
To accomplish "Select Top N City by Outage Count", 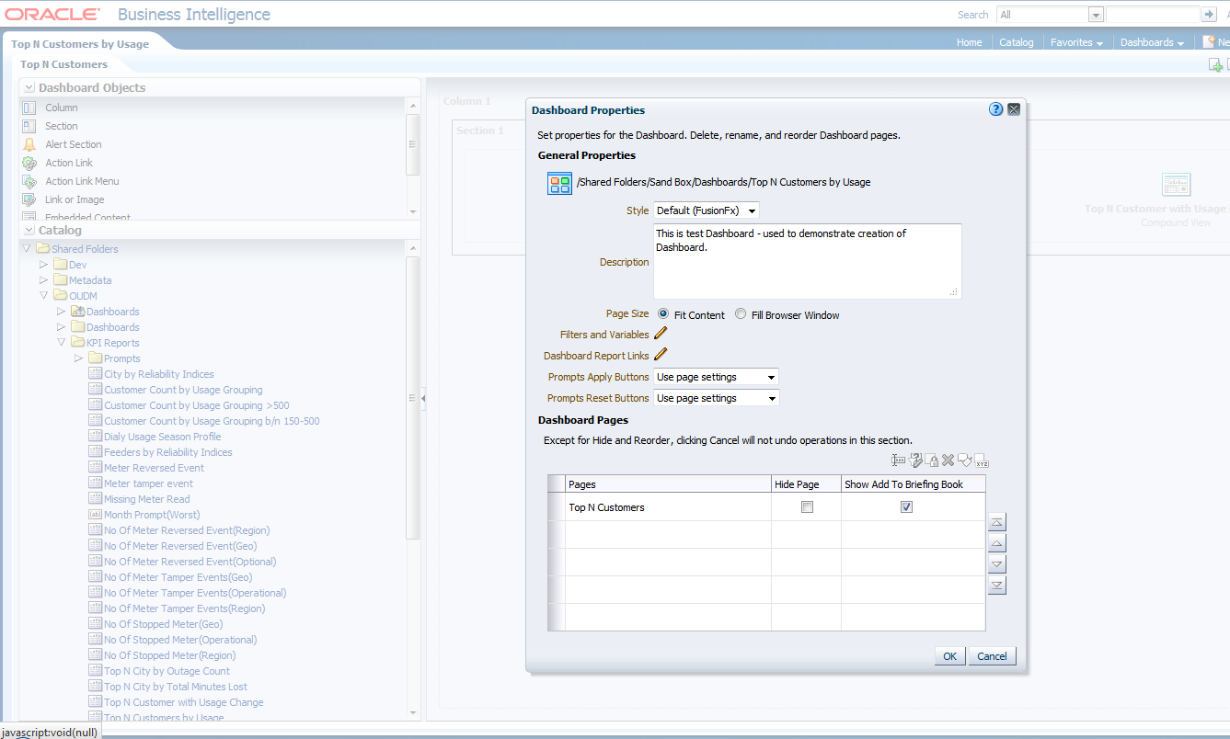I will pyautogui.click(x=167, y=671).
